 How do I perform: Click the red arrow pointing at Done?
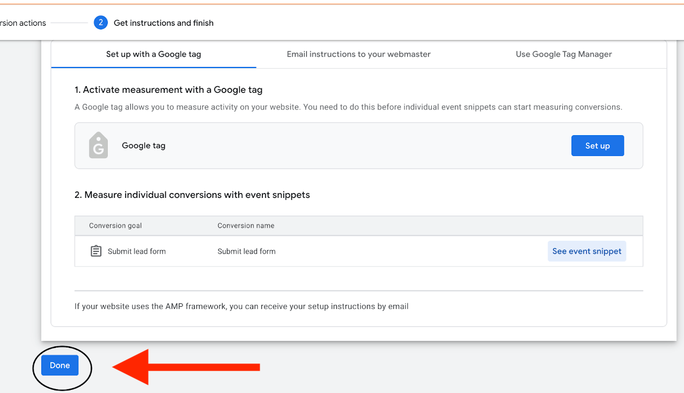186,367
